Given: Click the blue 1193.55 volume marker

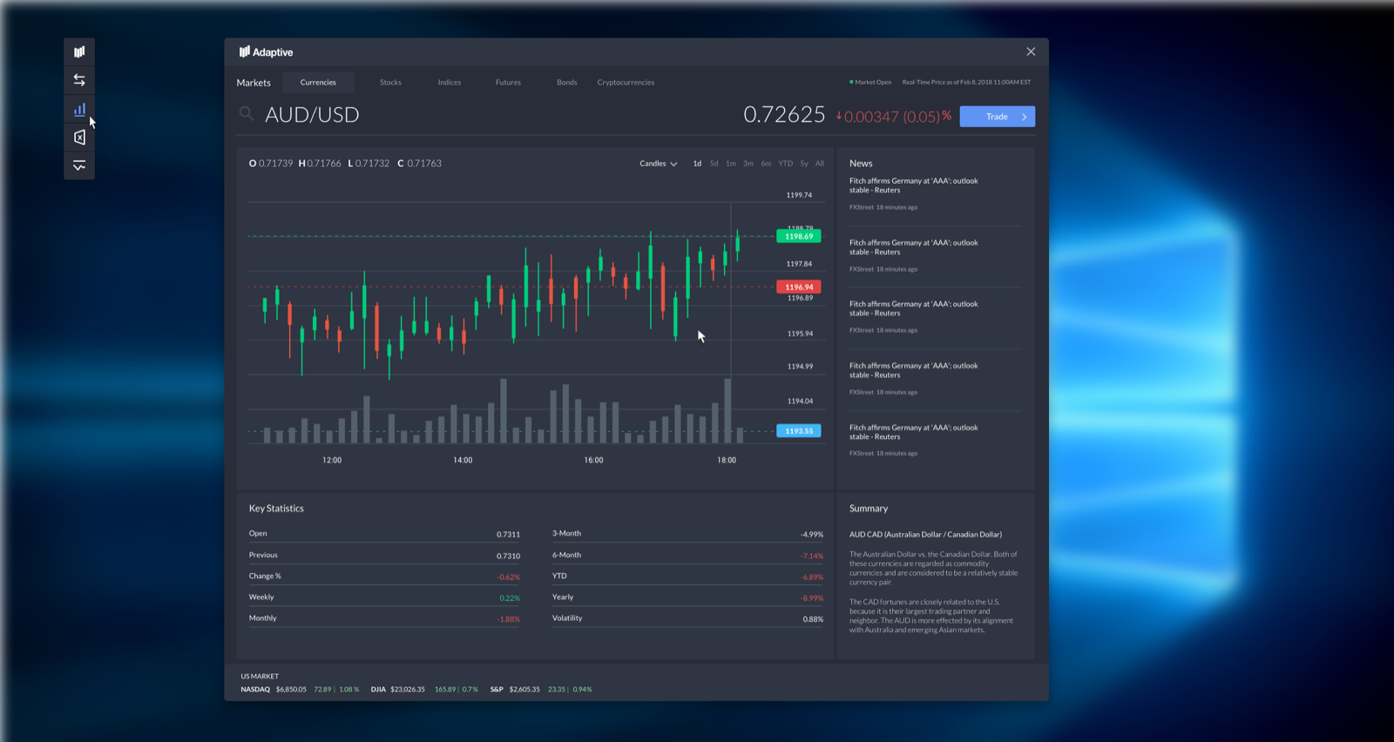Looking at the screenshot, I should [x=799, y=431].
